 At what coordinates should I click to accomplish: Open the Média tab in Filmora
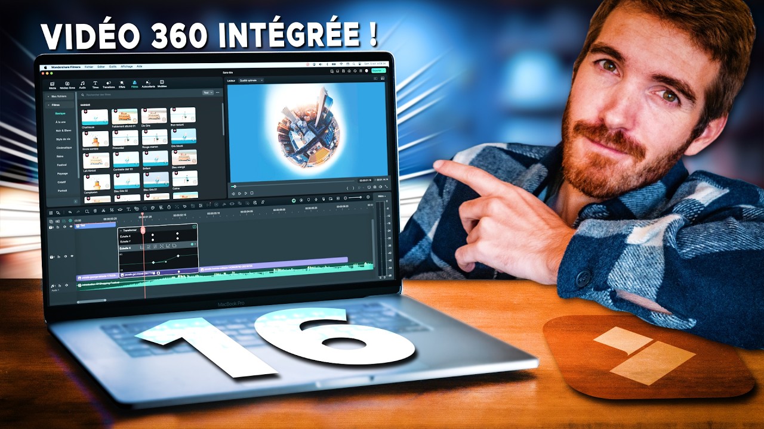coord(53,85)
